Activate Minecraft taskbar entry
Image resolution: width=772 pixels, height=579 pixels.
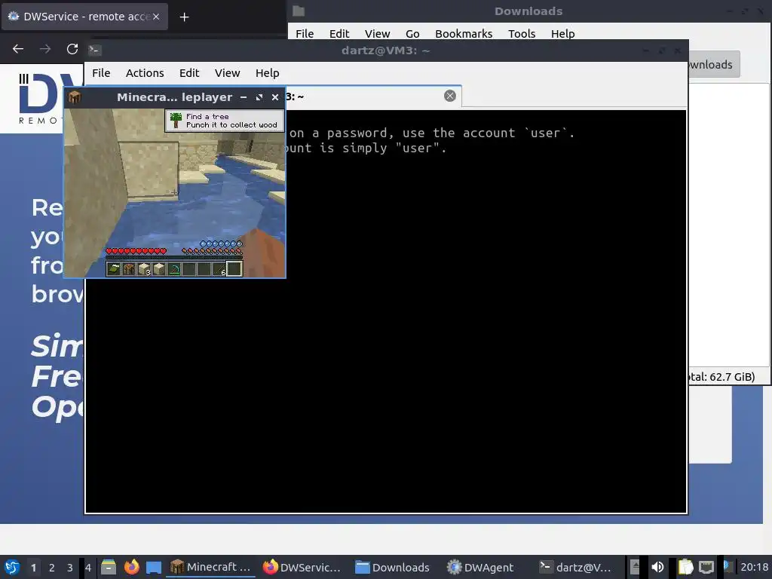(x=211, y=568)
